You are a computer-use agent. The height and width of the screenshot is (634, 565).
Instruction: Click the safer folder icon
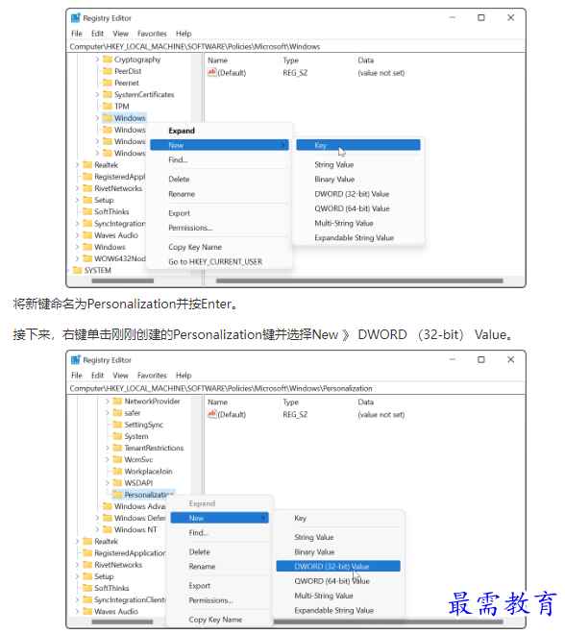tap(117, 413)
